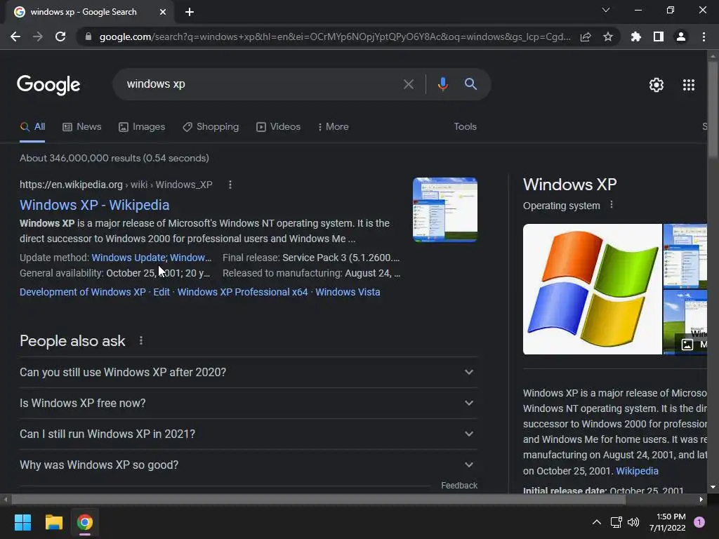This screenshot has width=719, height=539.
Task: Open the notification badge in taskbar
Action: [x=699, y=522]
